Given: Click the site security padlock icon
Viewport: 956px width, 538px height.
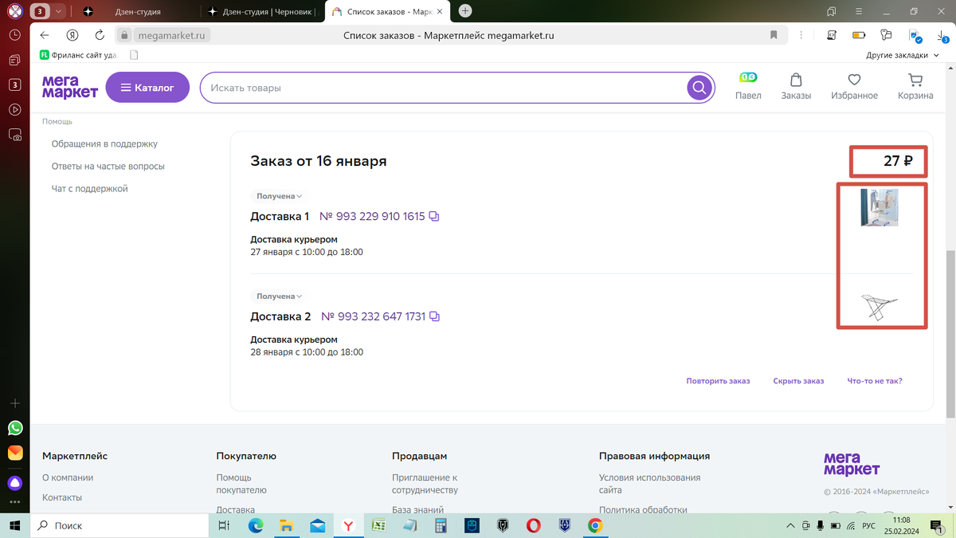Looking at the screenshot, I should pyautogui.click(x=123, y=35).
